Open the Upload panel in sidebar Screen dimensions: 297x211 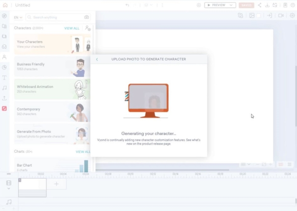[x=4, y=98]
